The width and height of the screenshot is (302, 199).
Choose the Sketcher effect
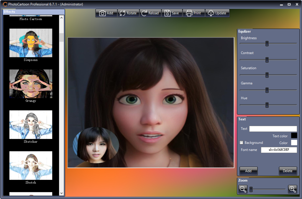[30, 125]
